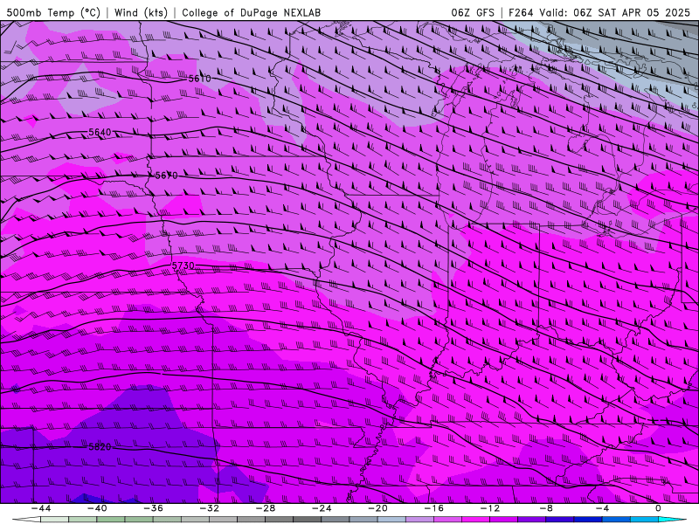Click the 5820 height contour label
The image size is (699, 524).
[100, 447]
